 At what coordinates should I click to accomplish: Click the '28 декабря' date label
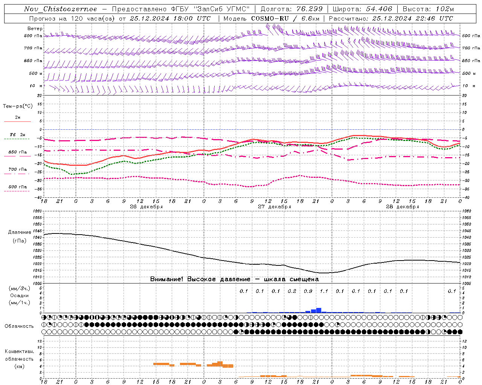(x=403, y=207)
